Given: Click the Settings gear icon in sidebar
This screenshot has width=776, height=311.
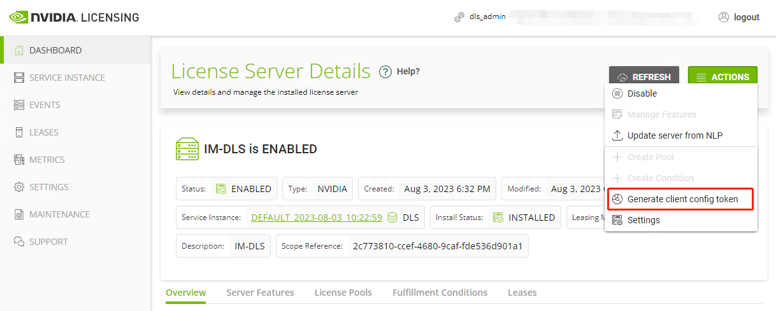Looking at the screenshot, I should (19, 187).
